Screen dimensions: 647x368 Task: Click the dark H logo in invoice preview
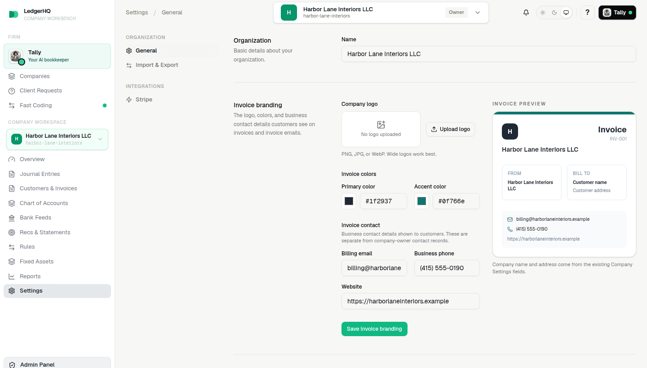coord(510,131)
